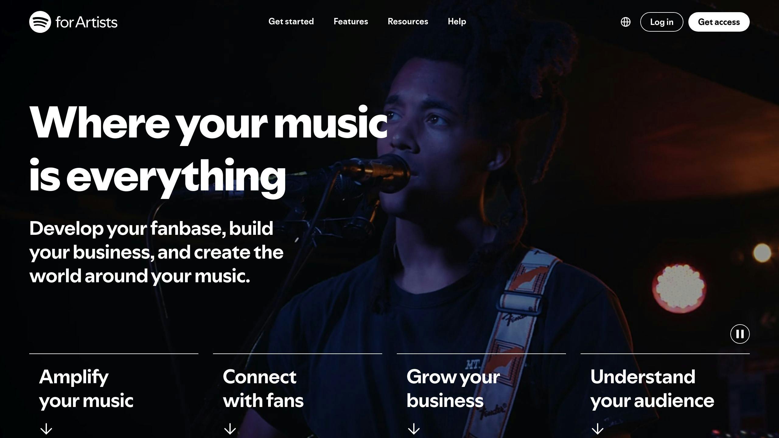Screen dimensions: 779x438
Task: Click the Get access button
Action: pyautogui.click(x=719, y=22)
